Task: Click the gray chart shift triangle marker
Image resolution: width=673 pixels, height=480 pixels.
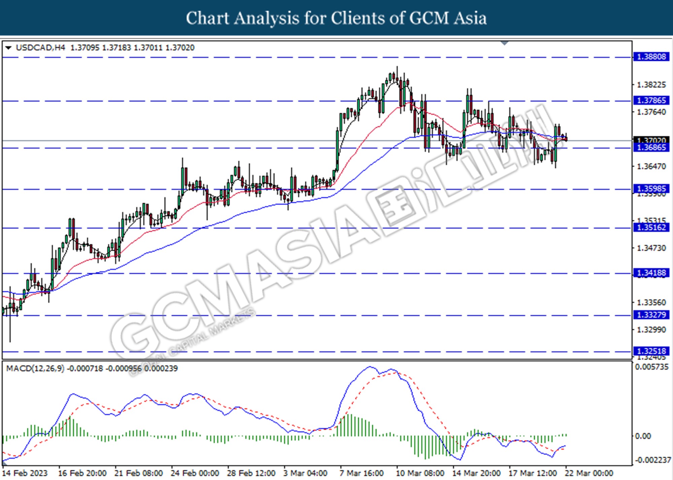Action: [x=504, y=43]
